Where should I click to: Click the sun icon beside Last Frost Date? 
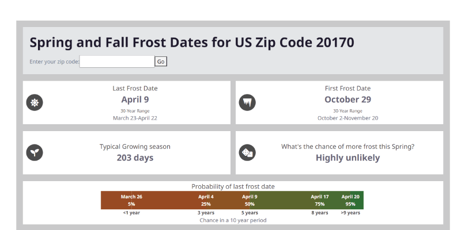35,102
